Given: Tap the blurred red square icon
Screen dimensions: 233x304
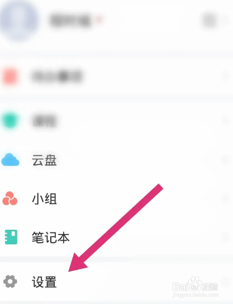Looking at the screenshot, I should [10, 77].
